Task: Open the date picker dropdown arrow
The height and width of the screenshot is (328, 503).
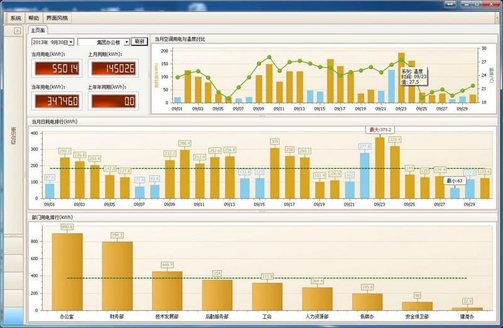Action: coord(71,42)
